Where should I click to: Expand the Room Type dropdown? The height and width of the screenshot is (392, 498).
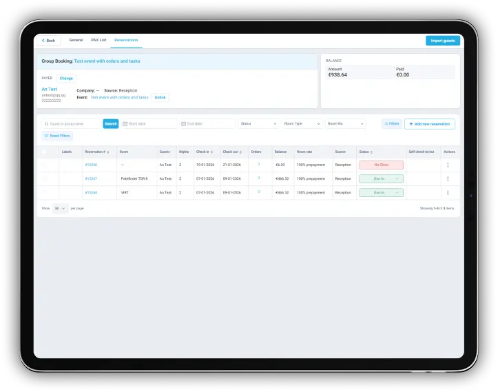tap(302, 124)
